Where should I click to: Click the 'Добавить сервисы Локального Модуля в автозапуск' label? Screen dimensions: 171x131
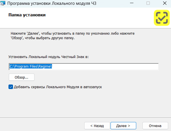click(x=58, y=87)
